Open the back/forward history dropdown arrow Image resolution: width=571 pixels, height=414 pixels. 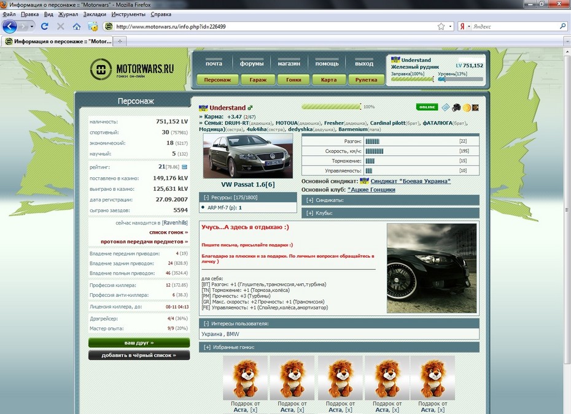point(32,26)
